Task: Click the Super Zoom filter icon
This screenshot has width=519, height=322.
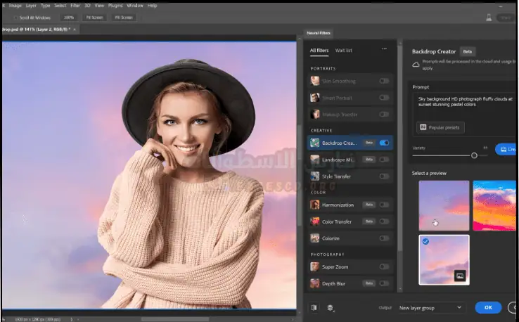Action: click(x=315, y=266)
